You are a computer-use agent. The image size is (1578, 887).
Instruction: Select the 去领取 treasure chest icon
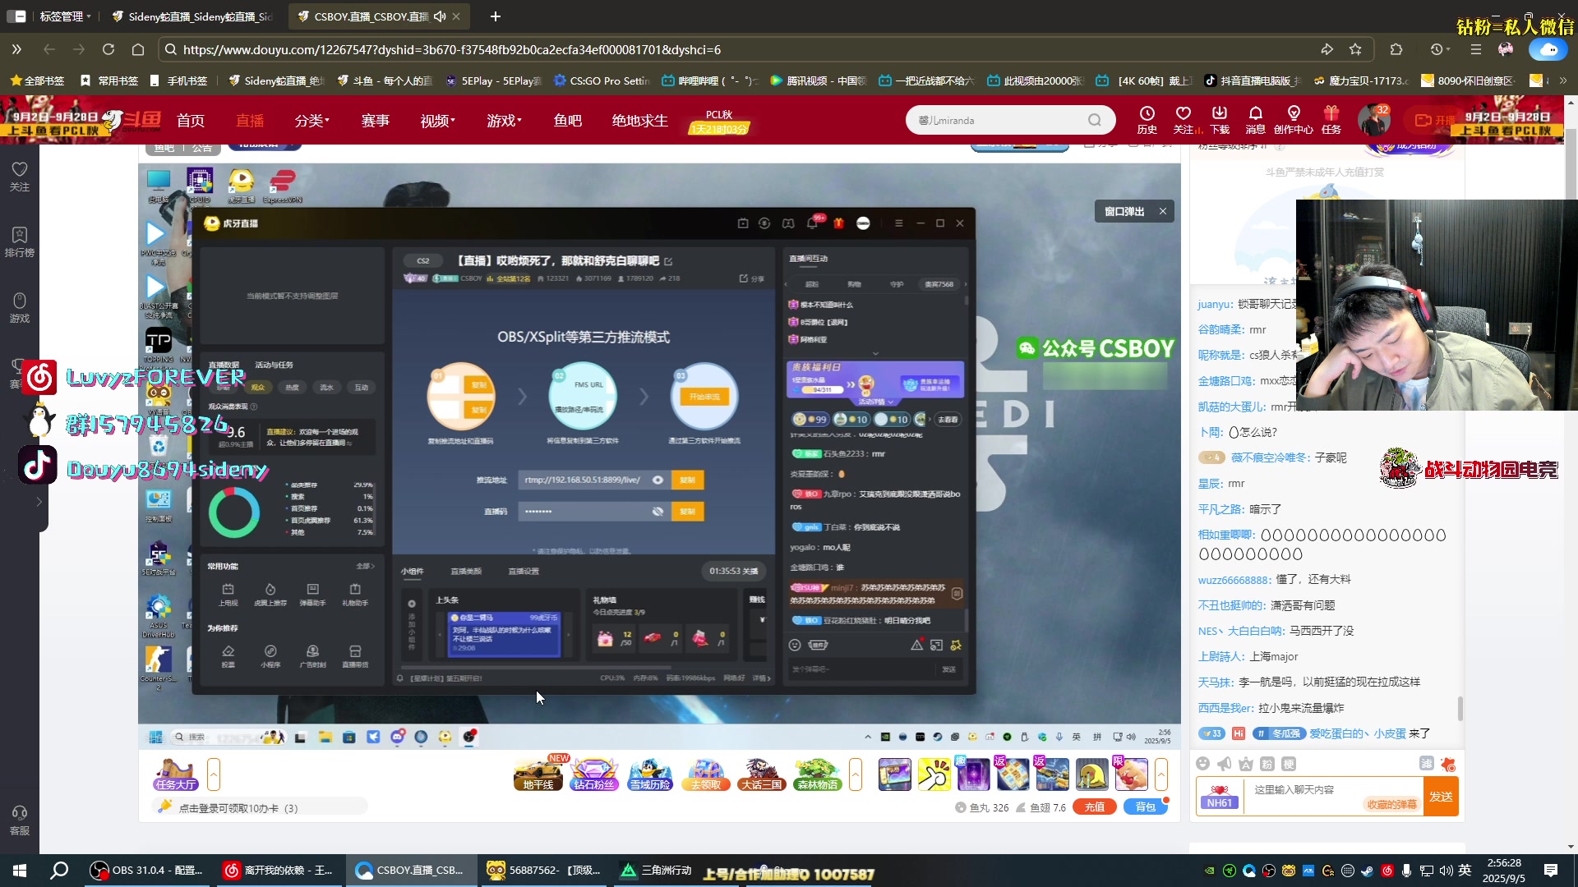point(706,774)
